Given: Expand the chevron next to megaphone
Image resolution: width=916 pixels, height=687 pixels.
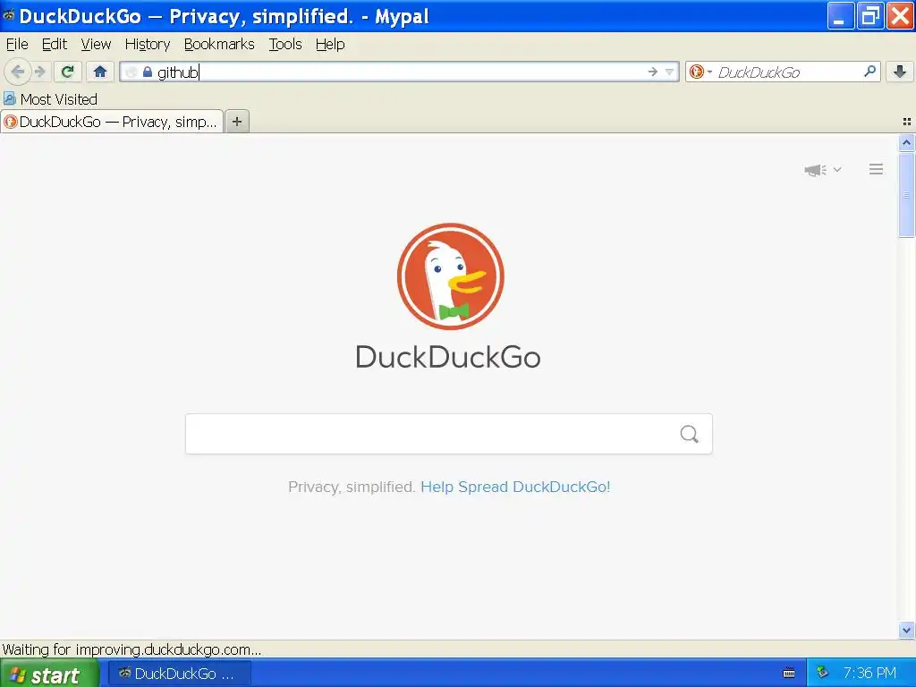Looking at the screenshot, I should pyautogui.click(x=837, y=170).
